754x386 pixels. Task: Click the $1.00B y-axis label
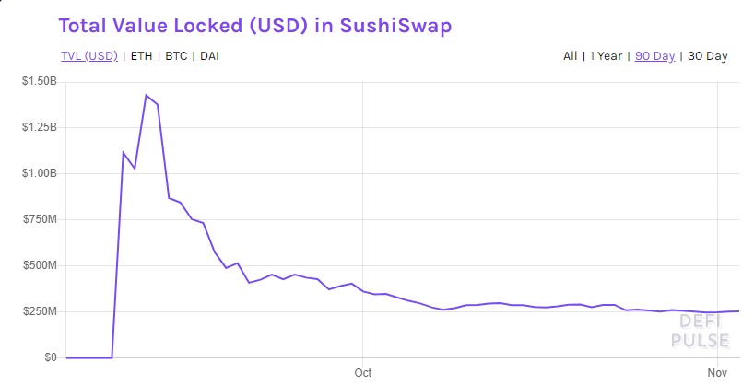40,173
